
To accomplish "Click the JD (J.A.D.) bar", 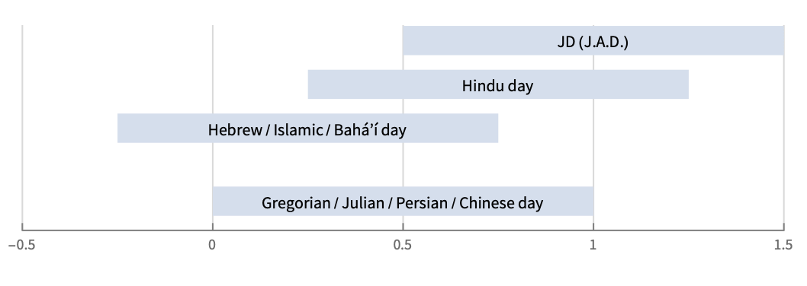I will [593, 40].
